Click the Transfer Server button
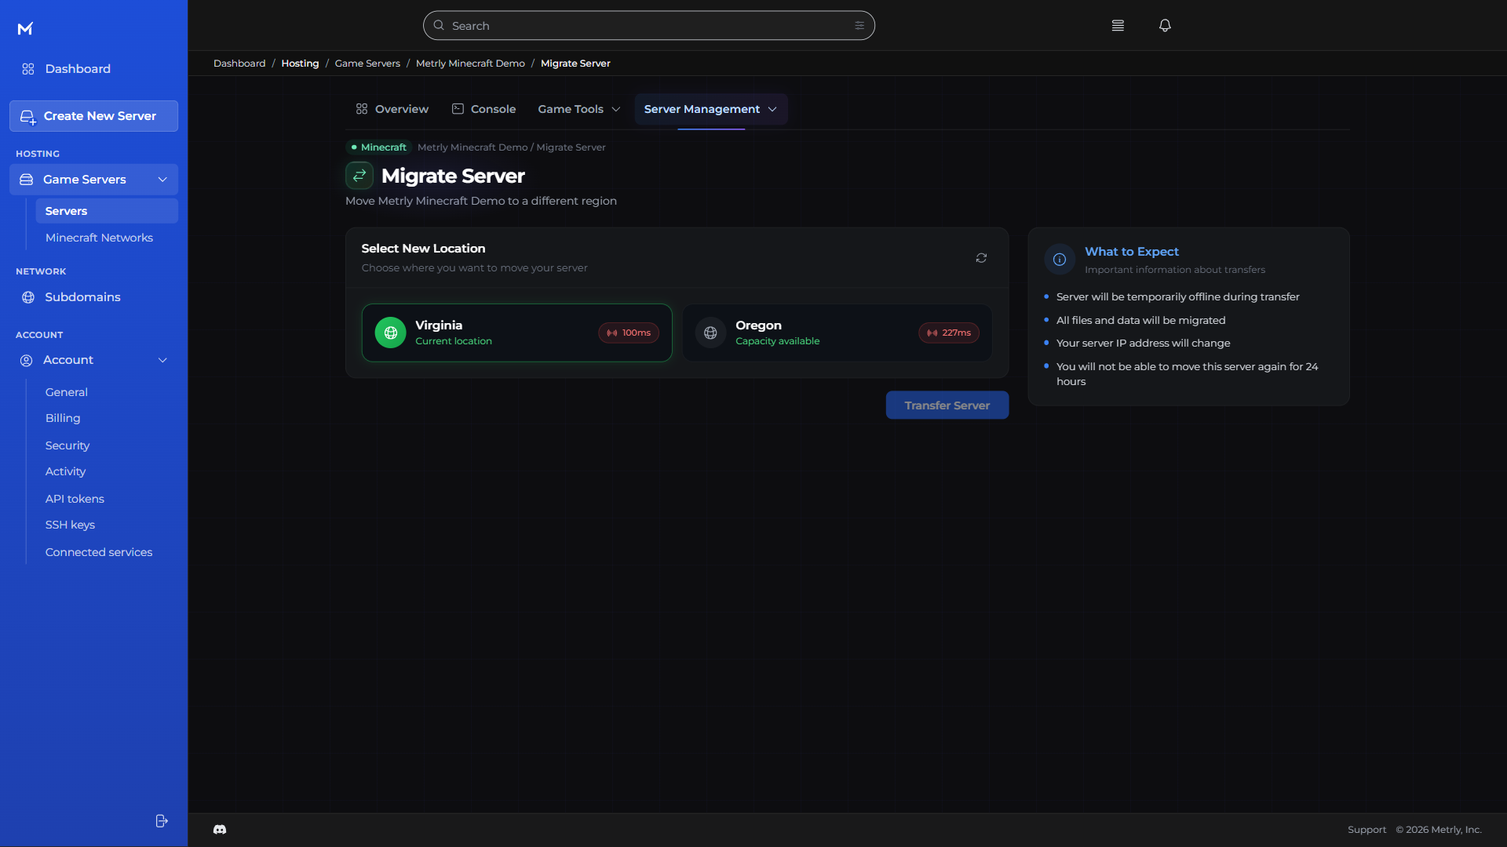Viewport: 1507px width, 847px height. coord(947,405)
